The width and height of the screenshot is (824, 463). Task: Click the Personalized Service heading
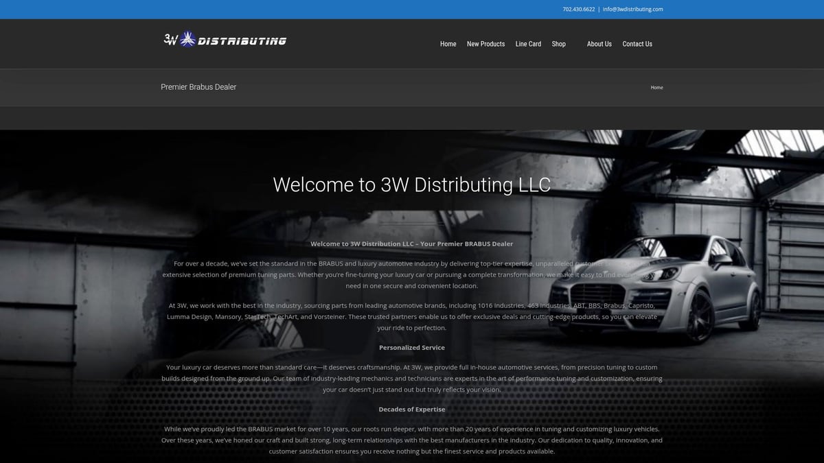411,347
